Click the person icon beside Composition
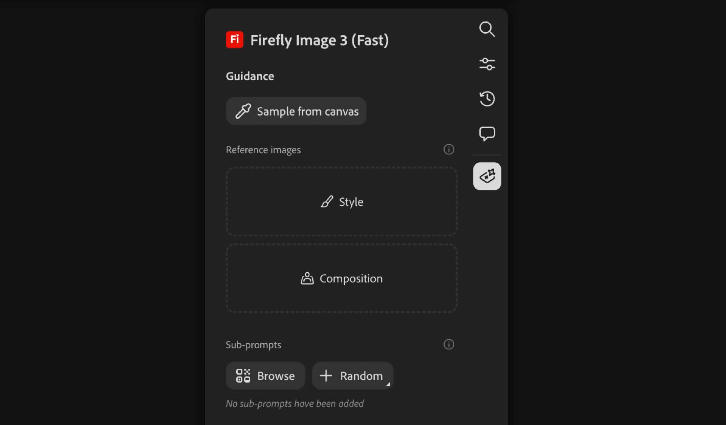Viewport: 726px width, 425px height. pyautogui.click(x=307, y=278)
